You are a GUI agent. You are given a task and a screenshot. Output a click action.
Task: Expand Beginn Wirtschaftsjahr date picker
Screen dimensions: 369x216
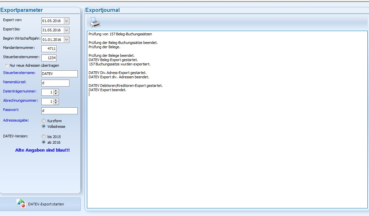pos(66,40)
